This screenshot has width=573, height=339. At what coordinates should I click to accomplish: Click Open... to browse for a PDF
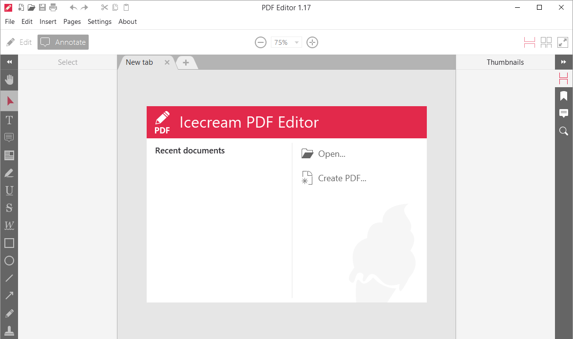(324, 154)
